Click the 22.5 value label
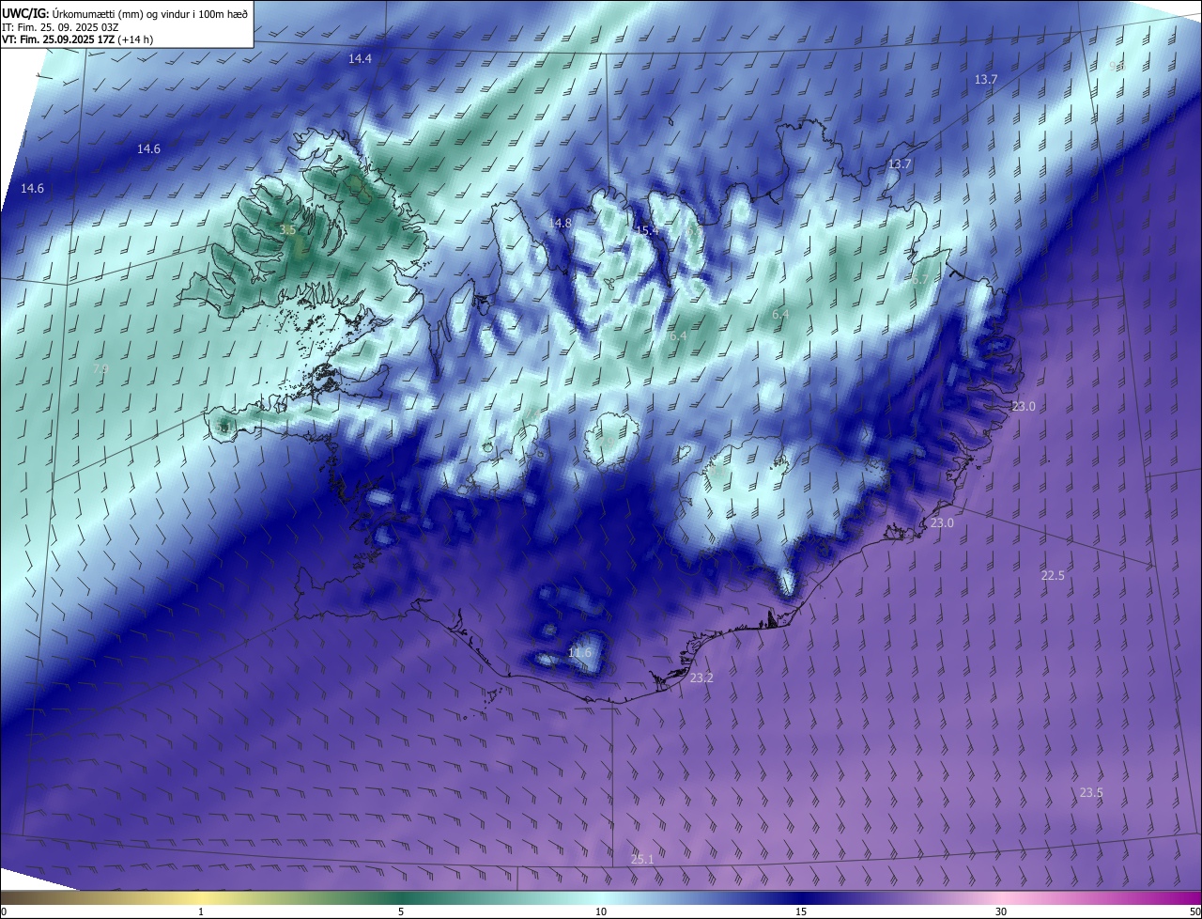Image resolution: width=1202 pixels, height=919 pixels. click(1053, 575)
